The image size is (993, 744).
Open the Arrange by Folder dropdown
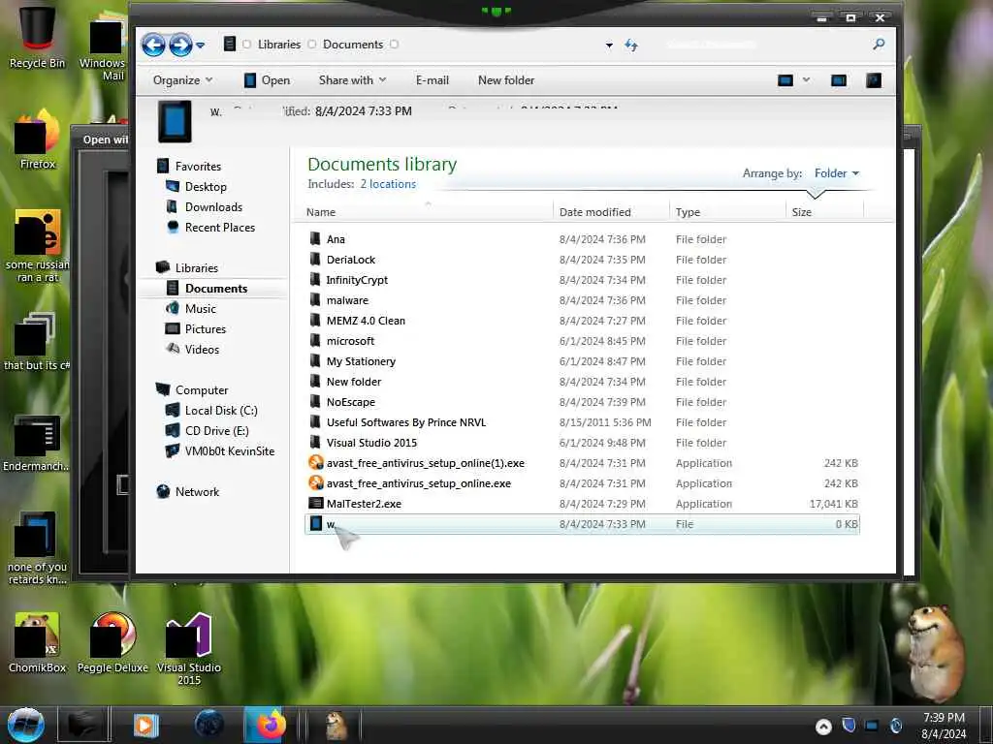[x=837, y=173]
